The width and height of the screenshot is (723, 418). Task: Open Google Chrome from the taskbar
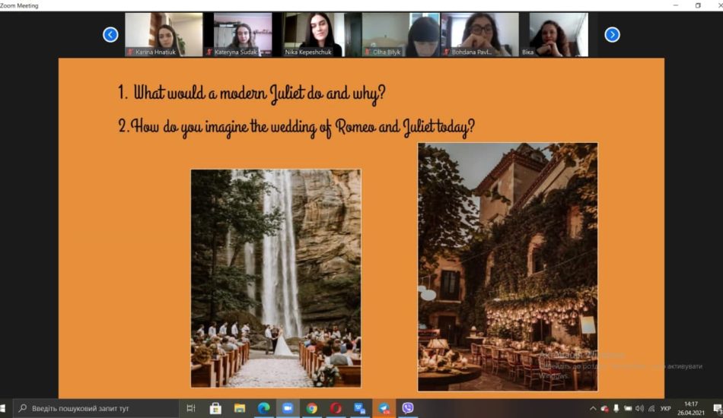[x=311, y=408]
